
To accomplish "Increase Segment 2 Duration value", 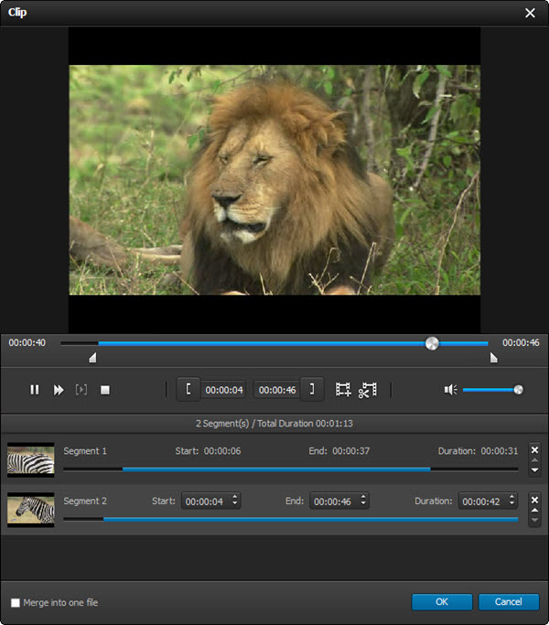I will [511, 497].
